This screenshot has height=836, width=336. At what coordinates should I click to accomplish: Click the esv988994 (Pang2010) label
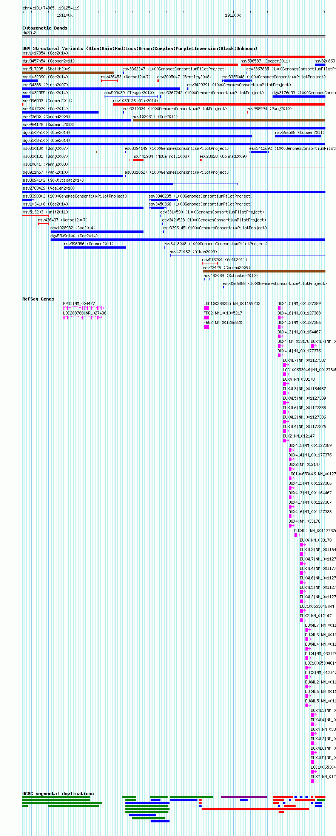[269, 109]
